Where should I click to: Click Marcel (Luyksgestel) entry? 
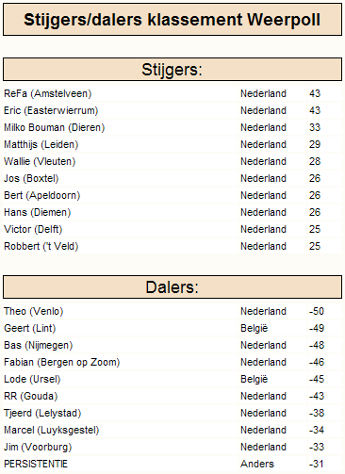click(52, 430)
